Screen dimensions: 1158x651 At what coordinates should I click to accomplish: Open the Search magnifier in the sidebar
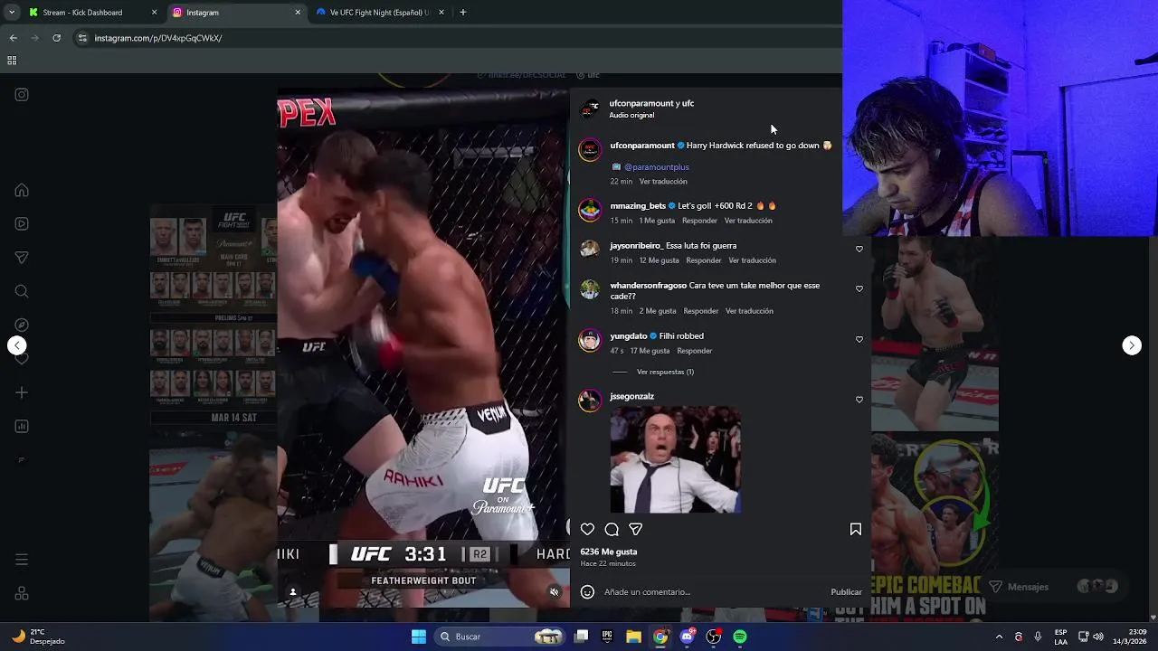[x=22, y=291]
